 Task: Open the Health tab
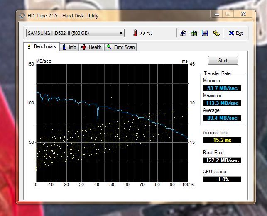click(x=91, y=47)
